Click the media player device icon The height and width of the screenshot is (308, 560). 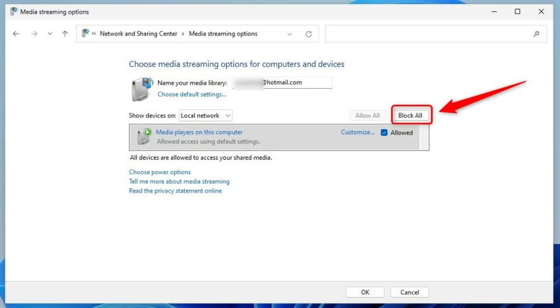pyautogui.click(x=144, y=136)
